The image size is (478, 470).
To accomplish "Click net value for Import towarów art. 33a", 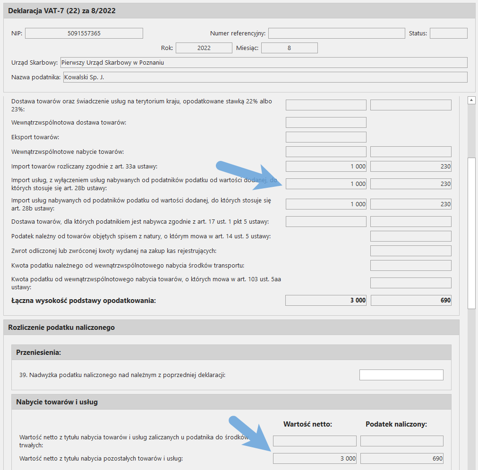I will point(326,166).
